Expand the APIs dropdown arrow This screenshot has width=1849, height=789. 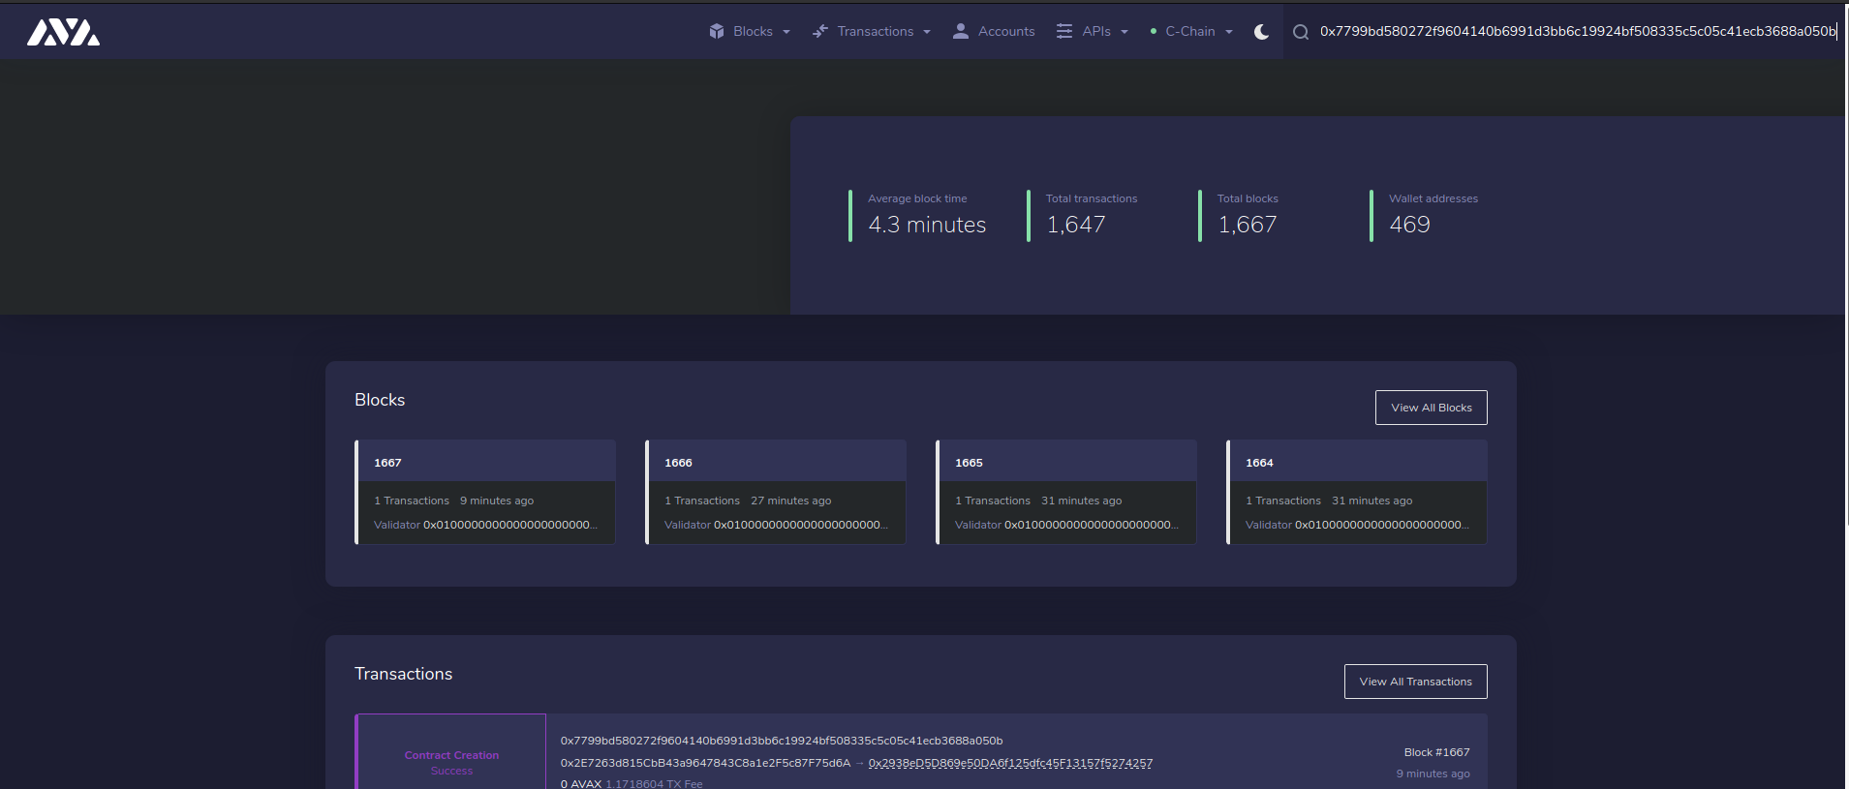pos(1125,32)
